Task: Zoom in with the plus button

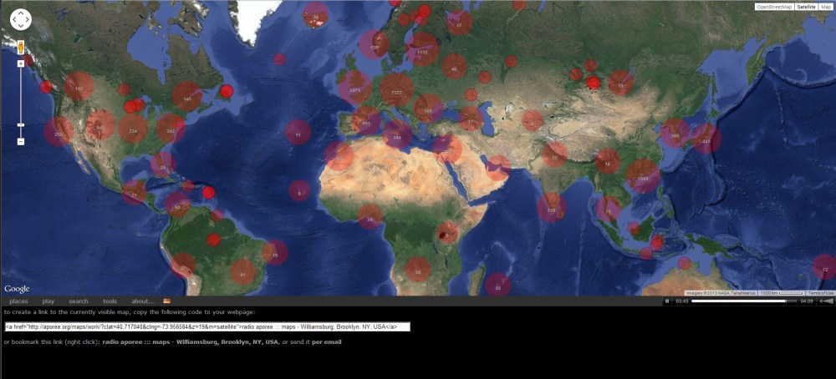Action: 21,63
